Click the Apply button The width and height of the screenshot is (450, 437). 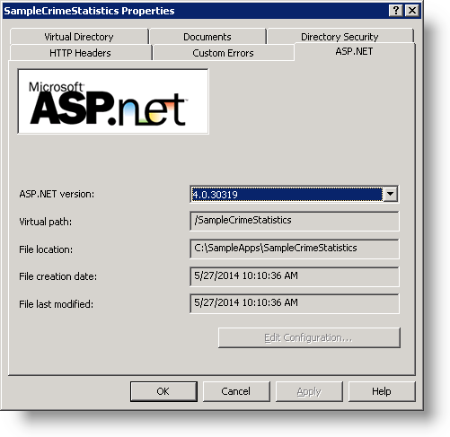tap(309, 391)
